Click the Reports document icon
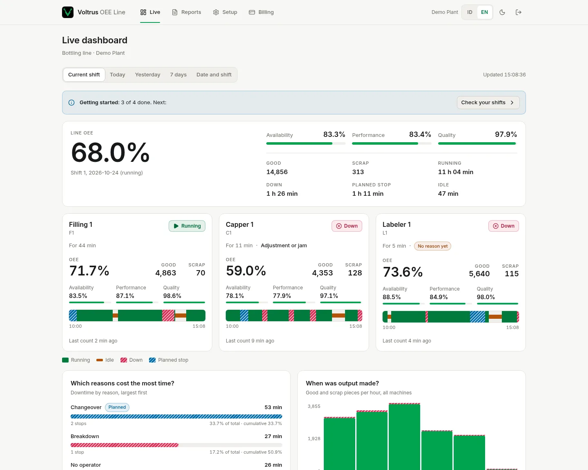 point(175,12)
